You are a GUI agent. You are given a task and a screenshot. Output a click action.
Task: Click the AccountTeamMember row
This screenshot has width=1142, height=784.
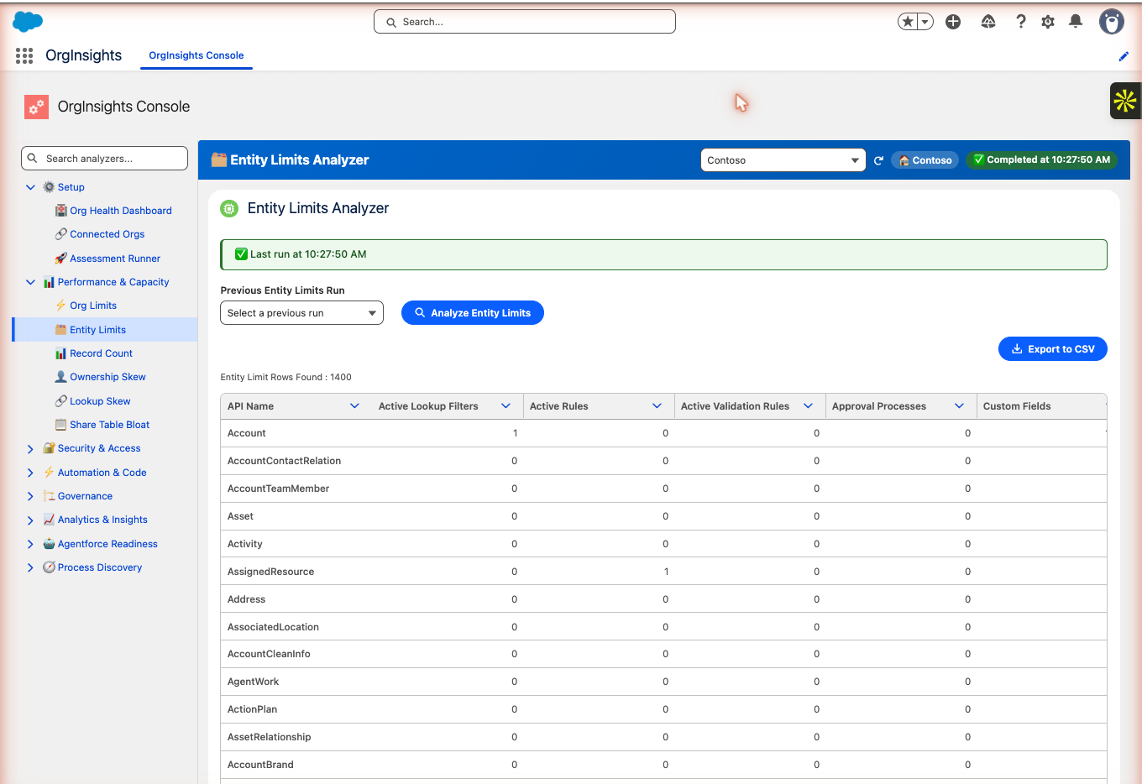[x=663, y=489]
